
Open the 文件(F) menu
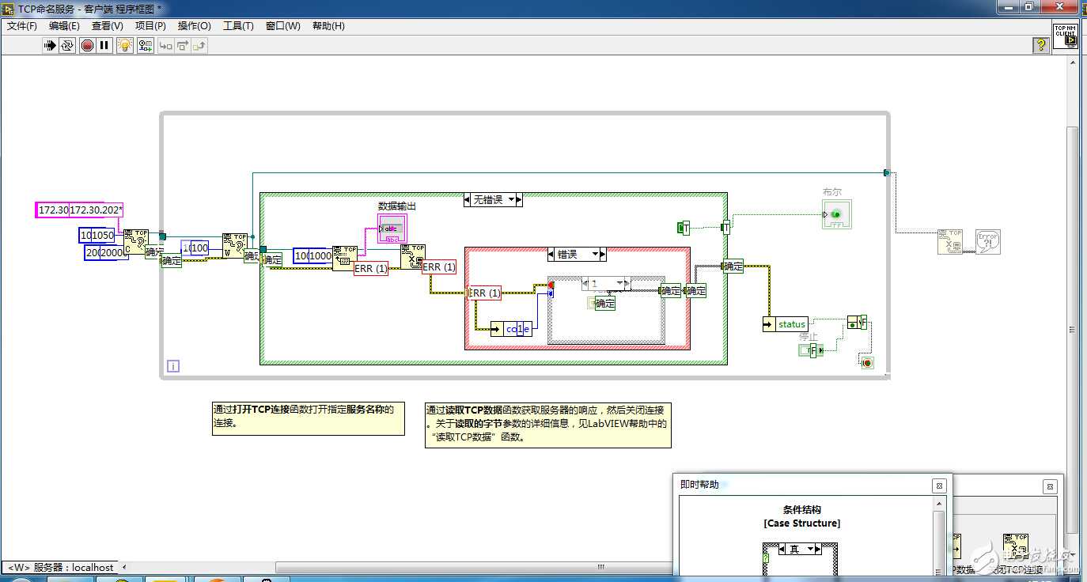point(22,26)
